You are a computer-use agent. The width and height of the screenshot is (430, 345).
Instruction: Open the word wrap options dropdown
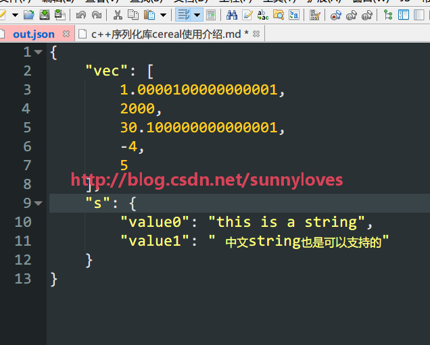(197, 15)
